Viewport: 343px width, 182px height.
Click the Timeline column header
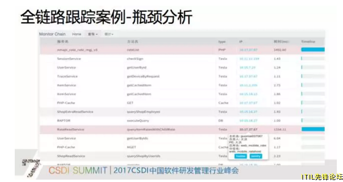tap(308, 41)
